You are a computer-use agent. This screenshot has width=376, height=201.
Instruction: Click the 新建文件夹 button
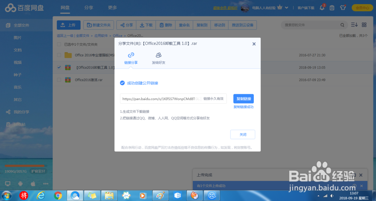click(98, 25)
